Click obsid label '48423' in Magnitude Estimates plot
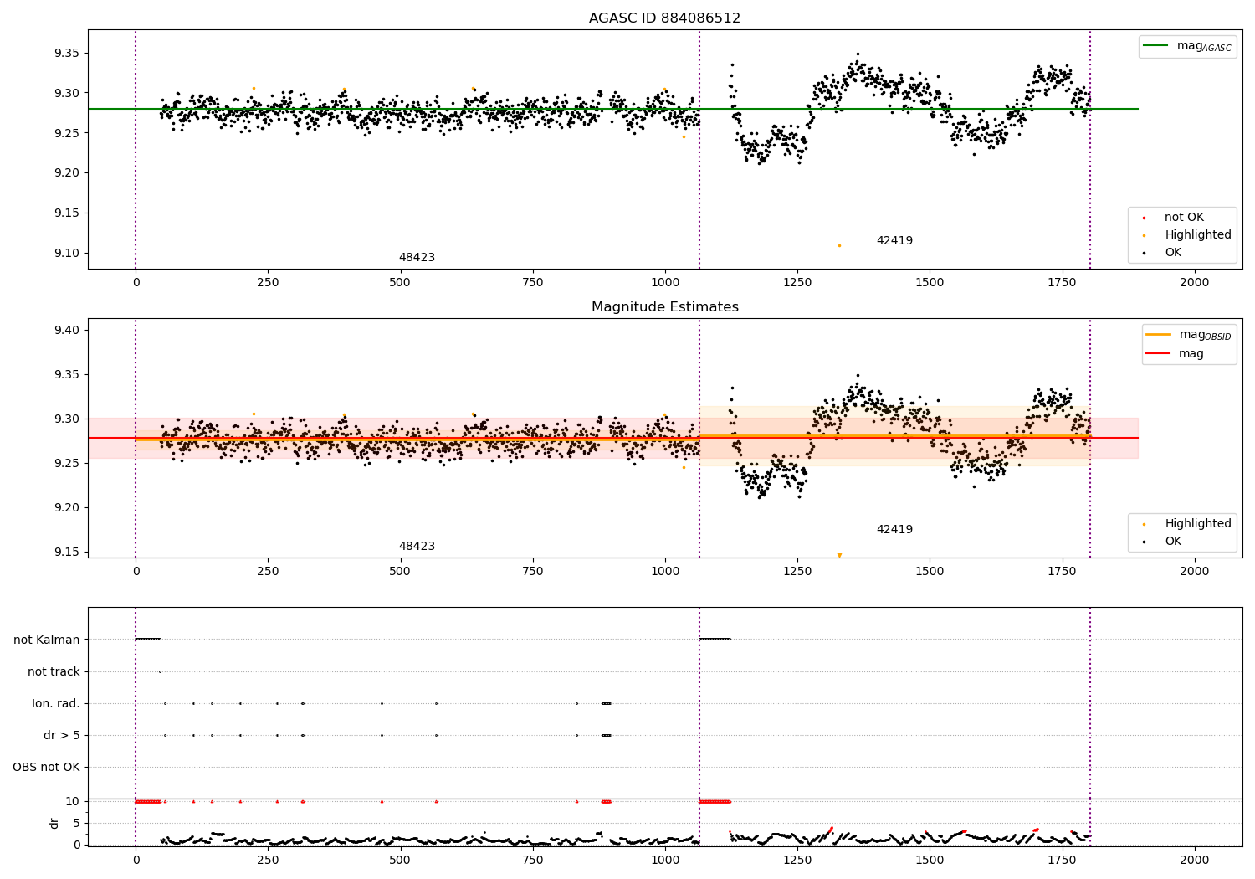Viewport: 1255px width, 879px height. coord(417,547)
